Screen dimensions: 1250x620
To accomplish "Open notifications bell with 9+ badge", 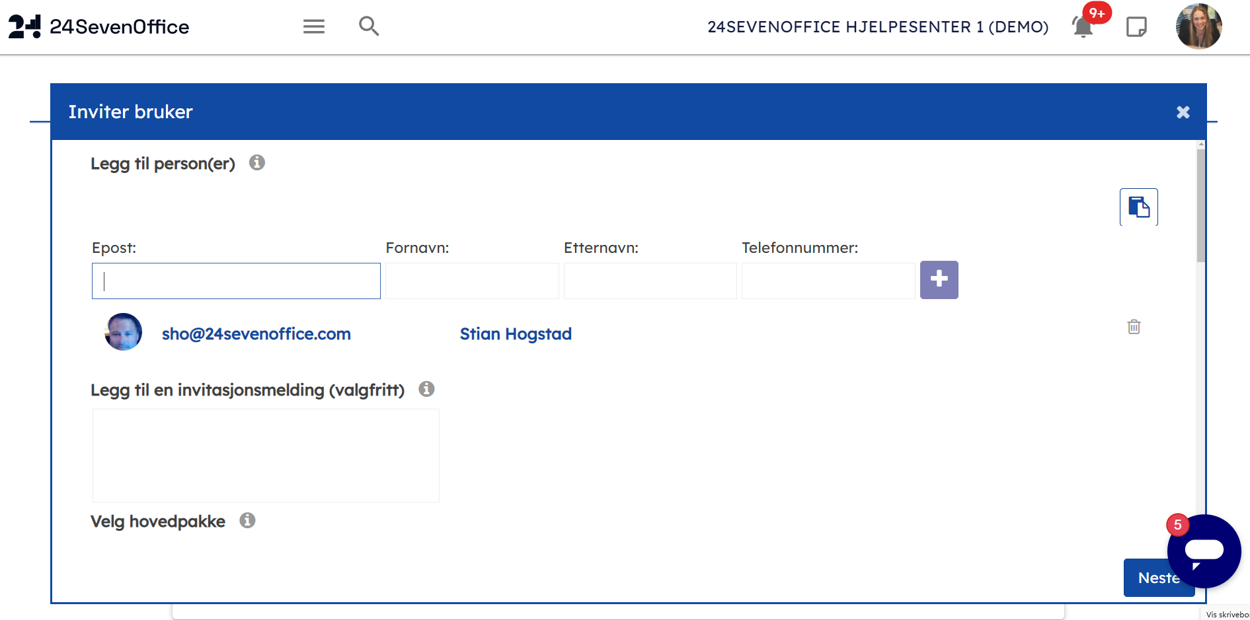I will pos(1083,27).
